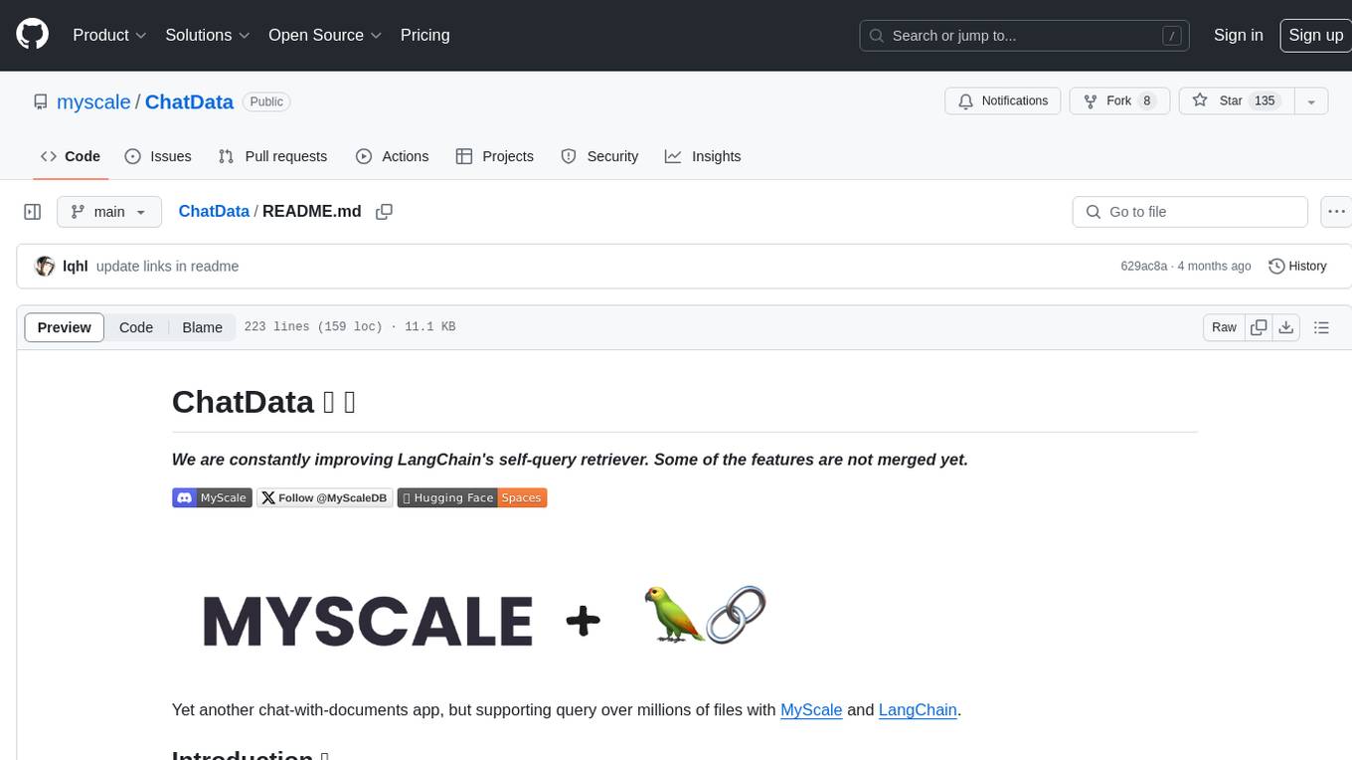Expand the Solutions menu
Image resolution: width=1352 pixels, height=760 pixels.
pos(207,35)
